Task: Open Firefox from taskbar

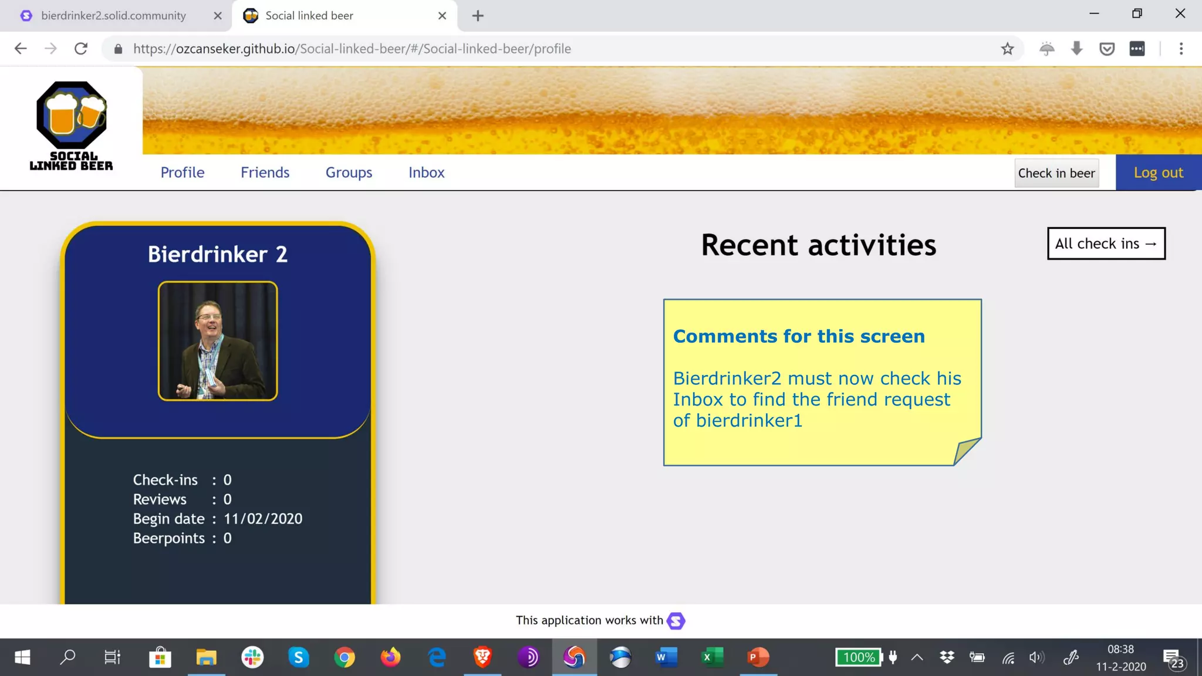Action: [390, 657]
